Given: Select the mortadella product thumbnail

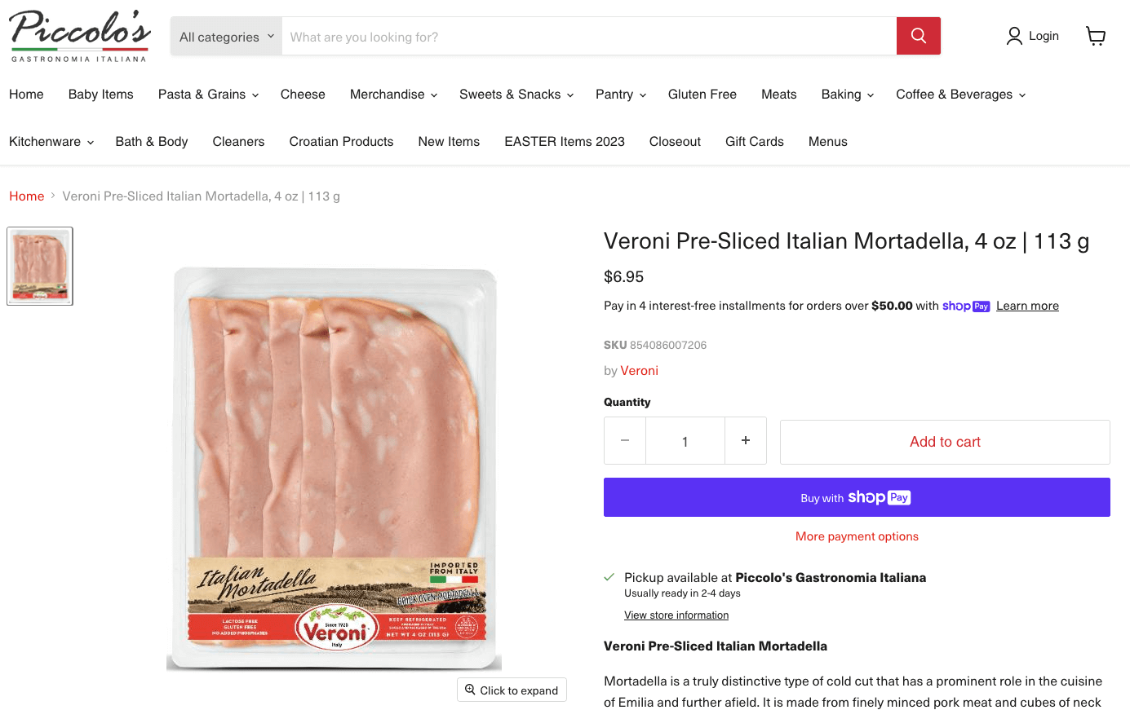Looking at the screenshot, I should pos(39,266).
